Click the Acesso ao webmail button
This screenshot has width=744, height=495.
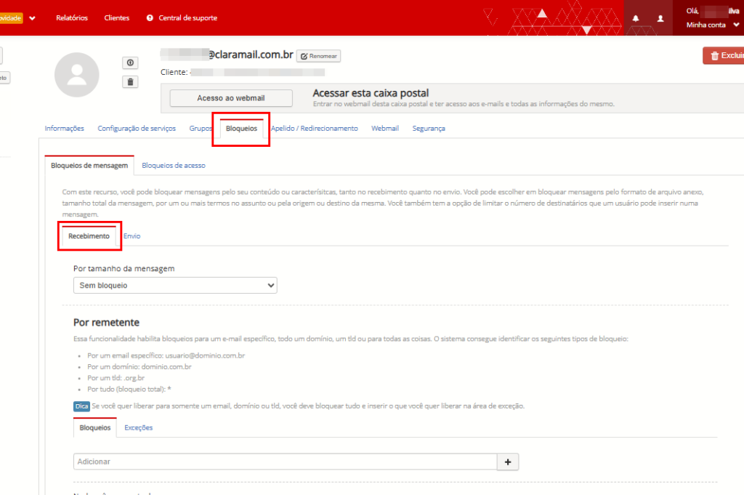point(230,98)
